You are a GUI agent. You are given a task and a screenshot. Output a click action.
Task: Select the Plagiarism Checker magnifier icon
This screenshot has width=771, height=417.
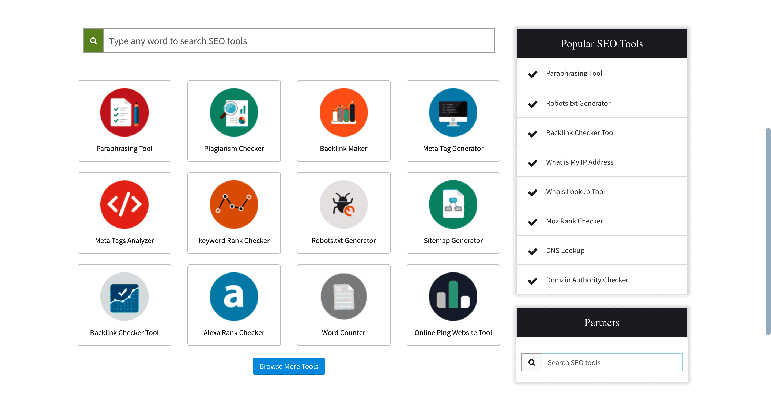(x=234, y=112)
